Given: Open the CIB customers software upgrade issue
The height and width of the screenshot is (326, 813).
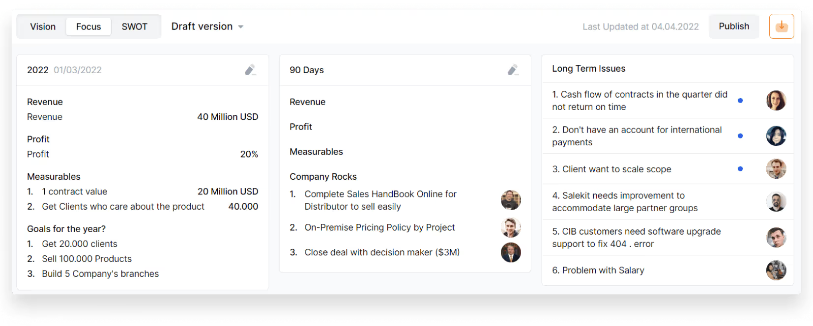Looking at the screenshot, I should (x=636, y=238).
